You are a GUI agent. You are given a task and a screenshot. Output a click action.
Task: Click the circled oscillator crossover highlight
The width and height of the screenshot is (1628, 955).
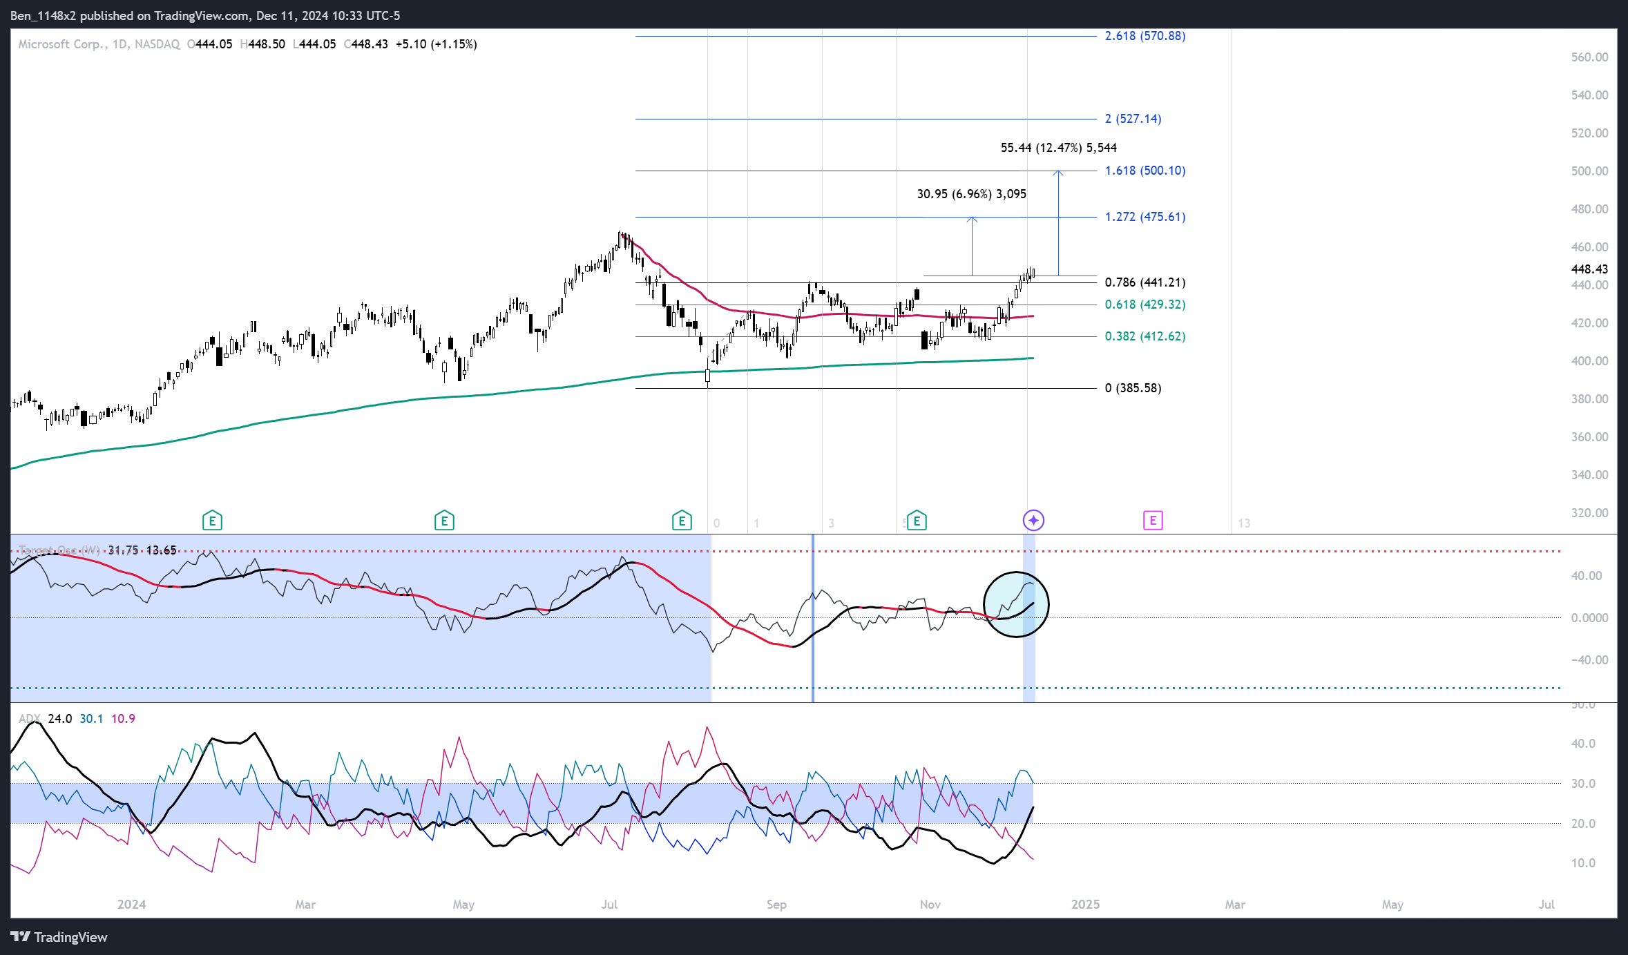1016,604
